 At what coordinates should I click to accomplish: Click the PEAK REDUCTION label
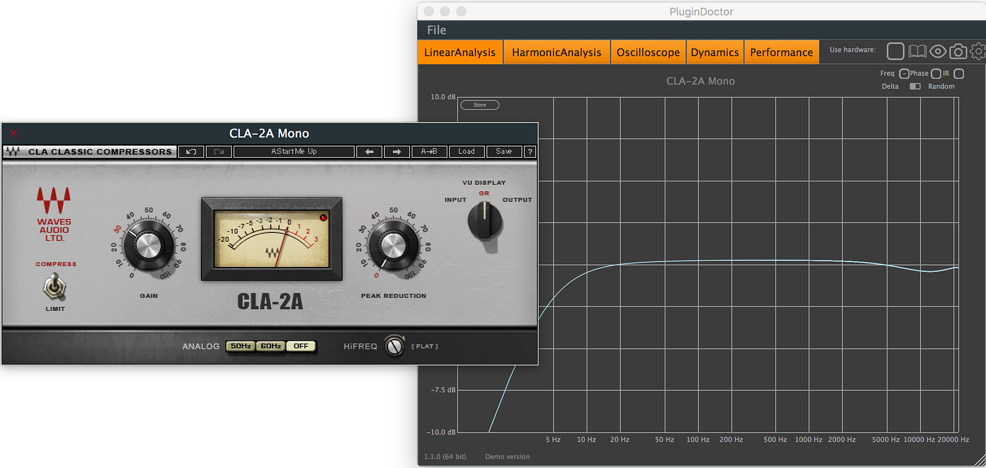[394, 296]
